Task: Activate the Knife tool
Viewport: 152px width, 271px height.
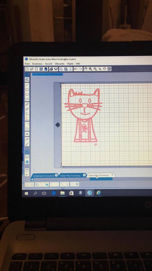Action: (x=27, y=144)
